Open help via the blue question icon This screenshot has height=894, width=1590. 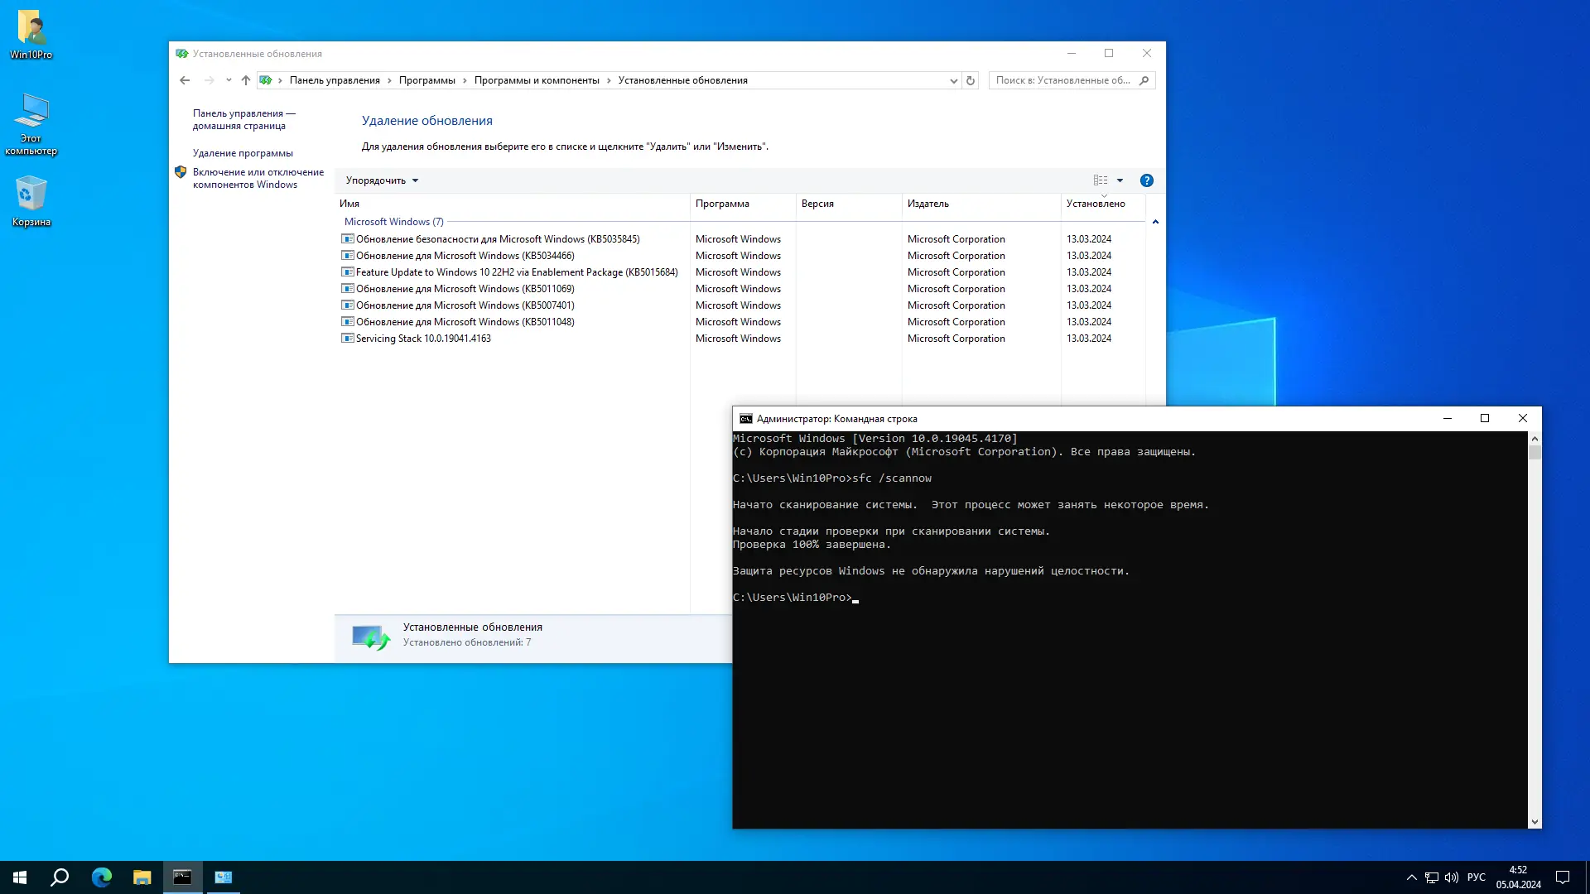tap(1146, 180)
